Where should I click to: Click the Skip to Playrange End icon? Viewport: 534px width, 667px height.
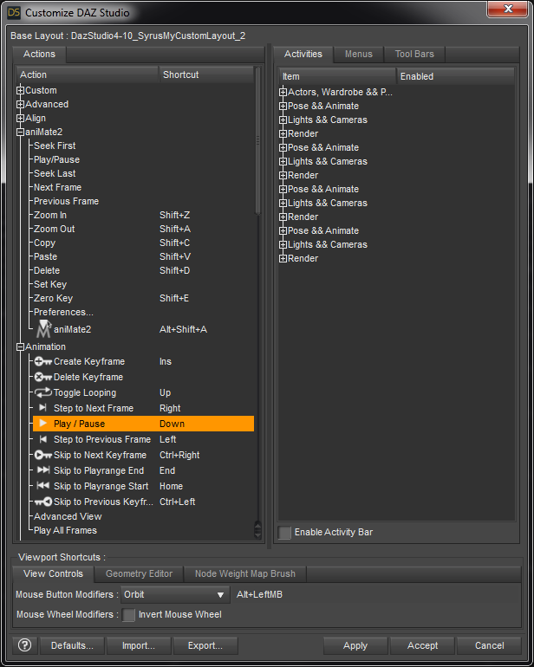pyautogui.click(x=43, y=470)
